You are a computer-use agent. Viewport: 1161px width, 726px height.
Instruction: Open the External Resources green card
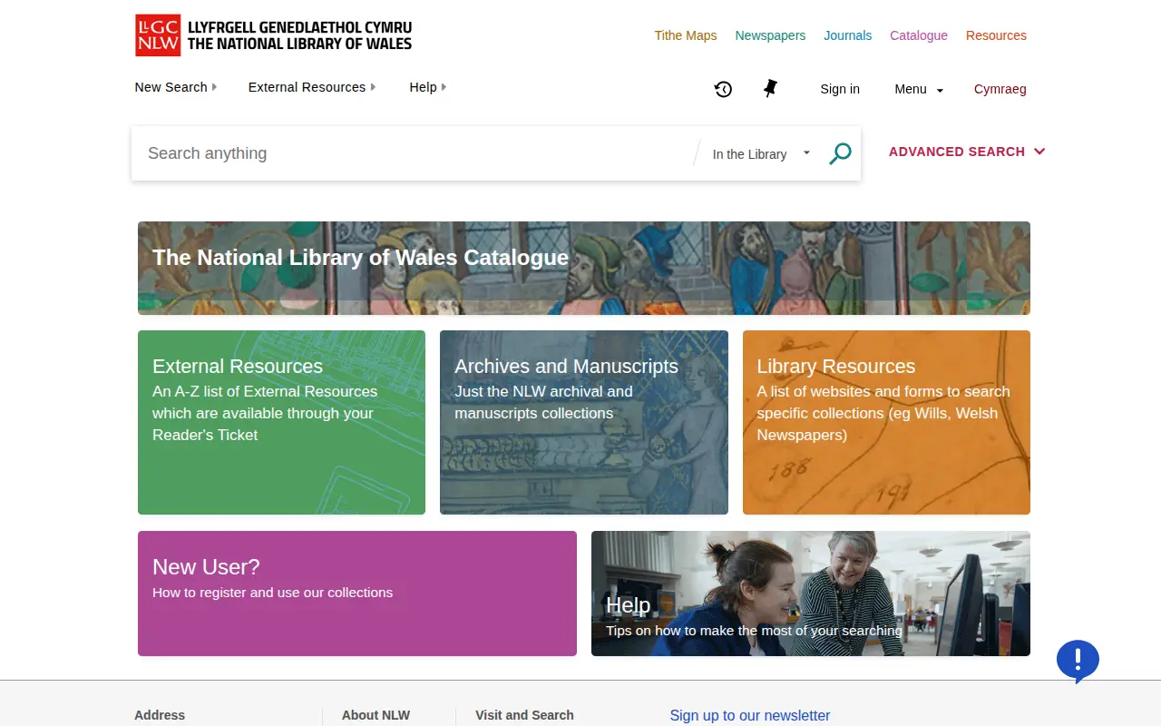point(281,422)
